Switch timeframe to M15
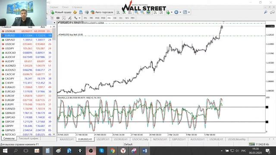This screenshot has width=276, height=155. click(x=97, y=18)
